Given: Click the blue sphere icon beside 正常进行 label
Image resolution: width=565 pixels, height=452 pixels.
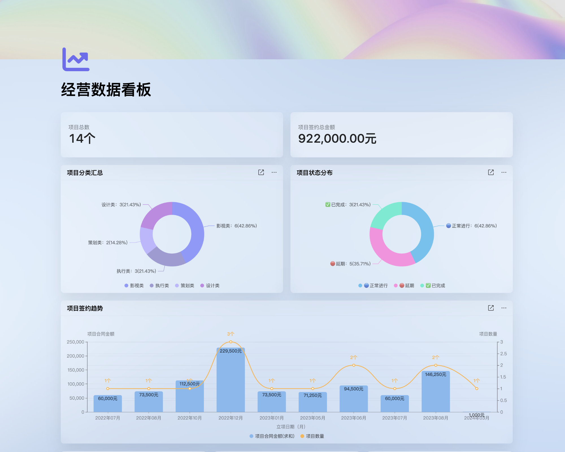Looking at the screenshot, I should pyautogui.click(x=449, y=226).
